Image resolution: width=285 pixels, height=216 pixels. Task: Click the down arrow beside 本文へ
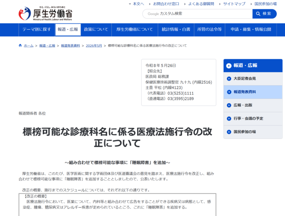(130, 4)
